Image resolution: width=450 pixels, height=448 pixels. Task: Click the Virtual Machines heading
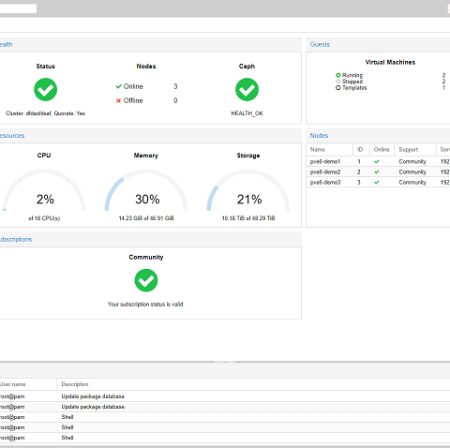[x=390, y=63]
